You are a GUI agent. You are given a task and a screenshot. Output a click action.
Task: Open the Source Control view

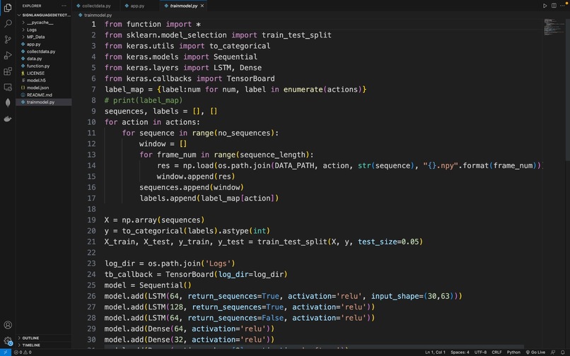click(x=8, y=40)
